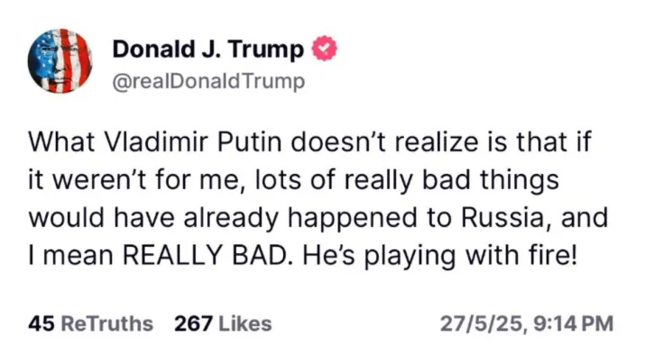Select the "ReTruths" label

pos(107,323)
